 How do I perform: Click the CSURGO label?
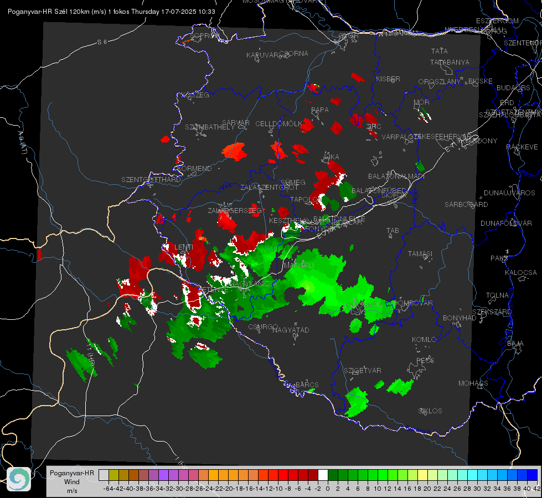(x=263, y=326)
